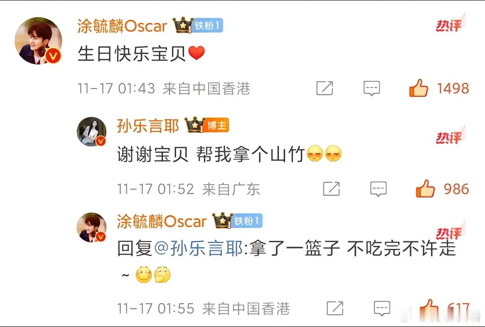The width and height of the screenshot is (485, 327).
Task: Open reply icon on the 生日快乐宝贝 comment
Action: tap(371, 88)
